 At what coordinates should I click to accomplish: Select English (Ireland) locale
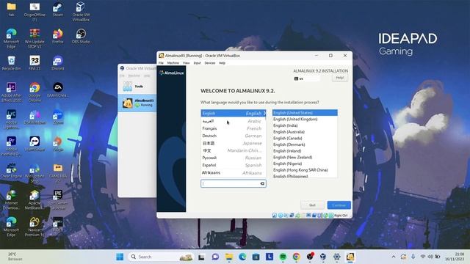tap(305, 151)
